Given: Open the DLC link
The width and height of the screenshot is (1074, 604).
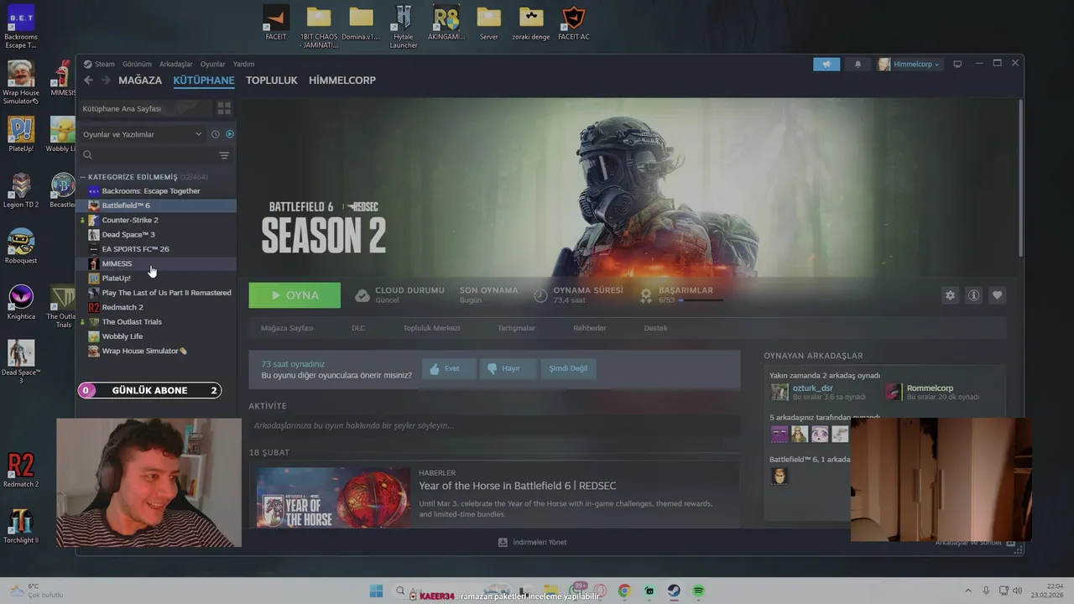Looking at the screenshot, I should pos(358,328).
